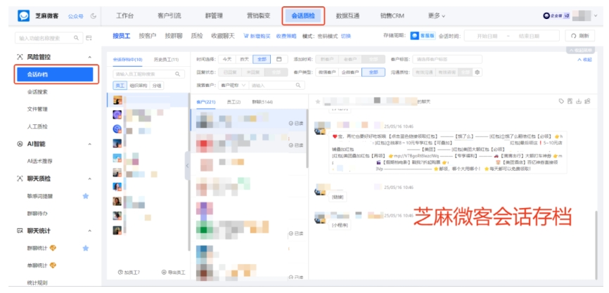
Task: Open 文件管理 in the sidebar
Action: click(37, 110)
